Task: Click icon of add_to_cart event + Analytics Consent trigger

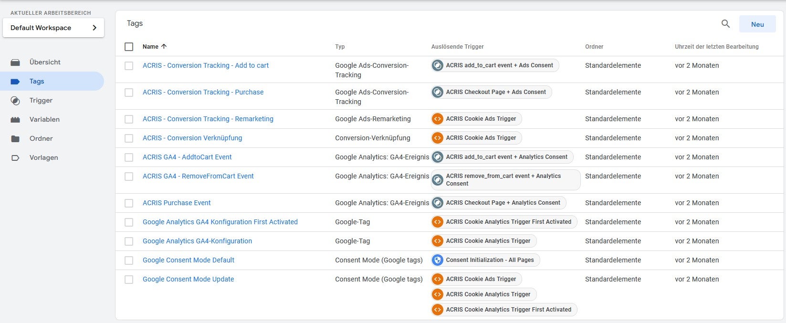Action: click(438, 157)
